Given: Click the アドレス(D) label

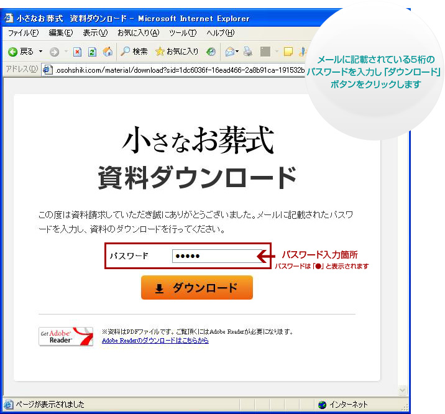Looking at the screenshot, I should point(22,68).
